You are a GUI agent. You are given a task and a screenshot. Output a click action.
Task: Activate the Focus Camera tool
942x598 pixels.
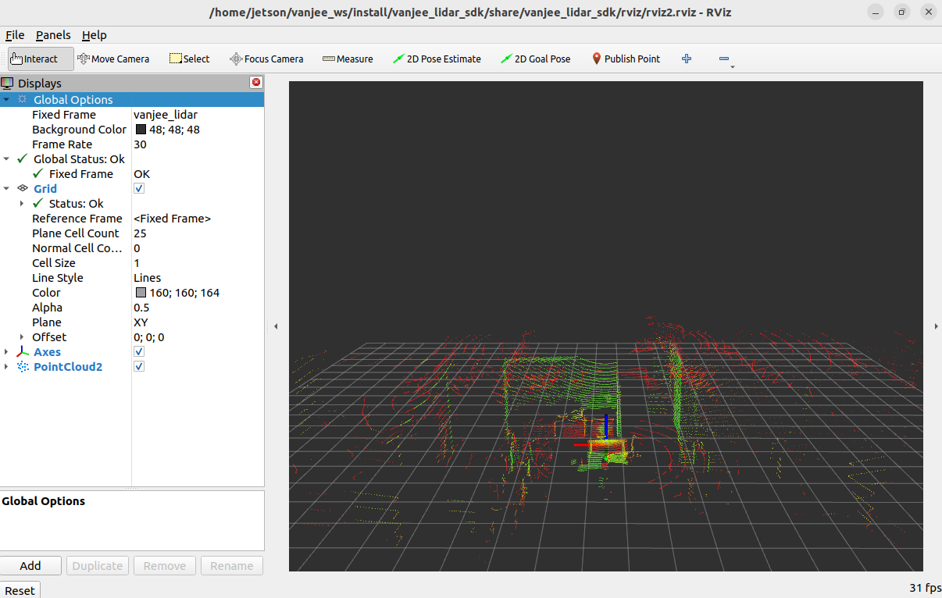coord(266,59)
